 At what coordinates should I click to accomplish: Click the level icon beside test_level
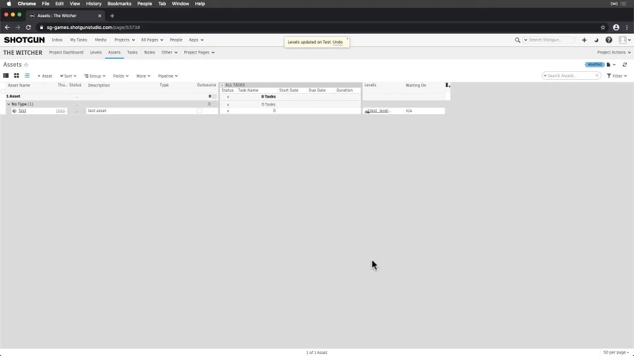click(x=367, y=111)
